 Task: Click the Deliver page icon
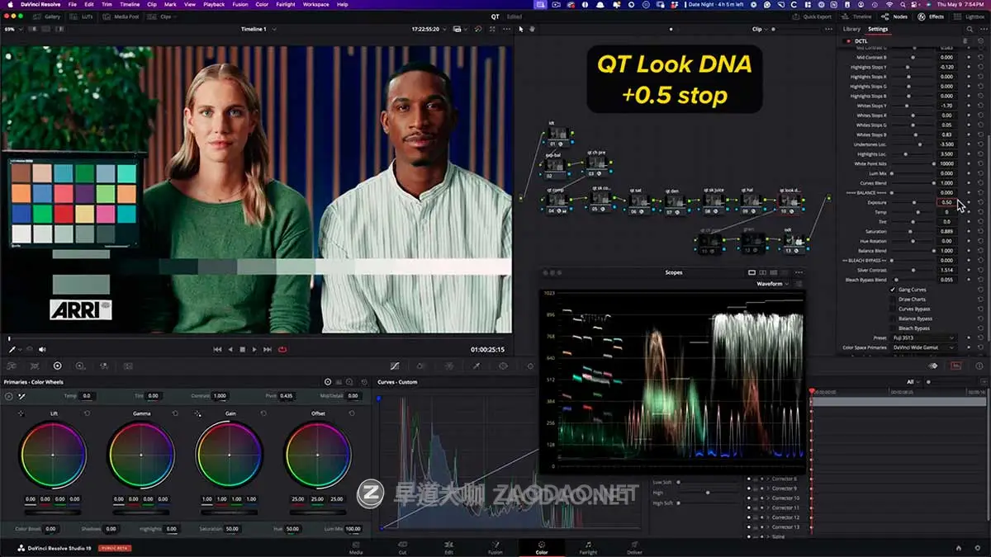click(x=634, y=547)
